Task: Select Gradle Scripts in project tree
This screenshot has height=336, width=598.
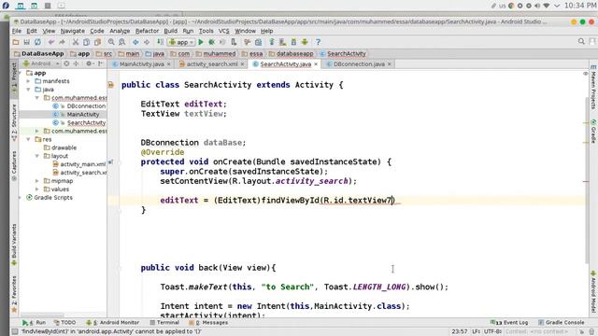Action: 53,198
